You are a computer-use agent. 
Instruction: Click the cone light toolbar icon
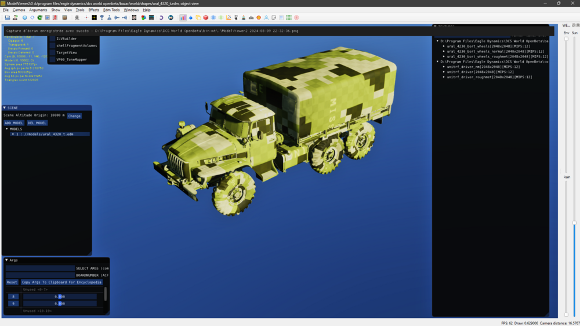pyautogui.click(x=109, y=17)
